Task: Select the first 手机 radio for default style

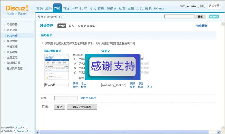Action: pyautogui.click(x=75, y=64)
